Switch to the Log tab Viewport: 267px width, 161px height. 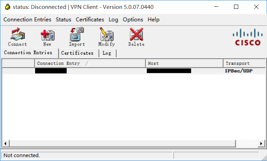click(x=108, y=53)
